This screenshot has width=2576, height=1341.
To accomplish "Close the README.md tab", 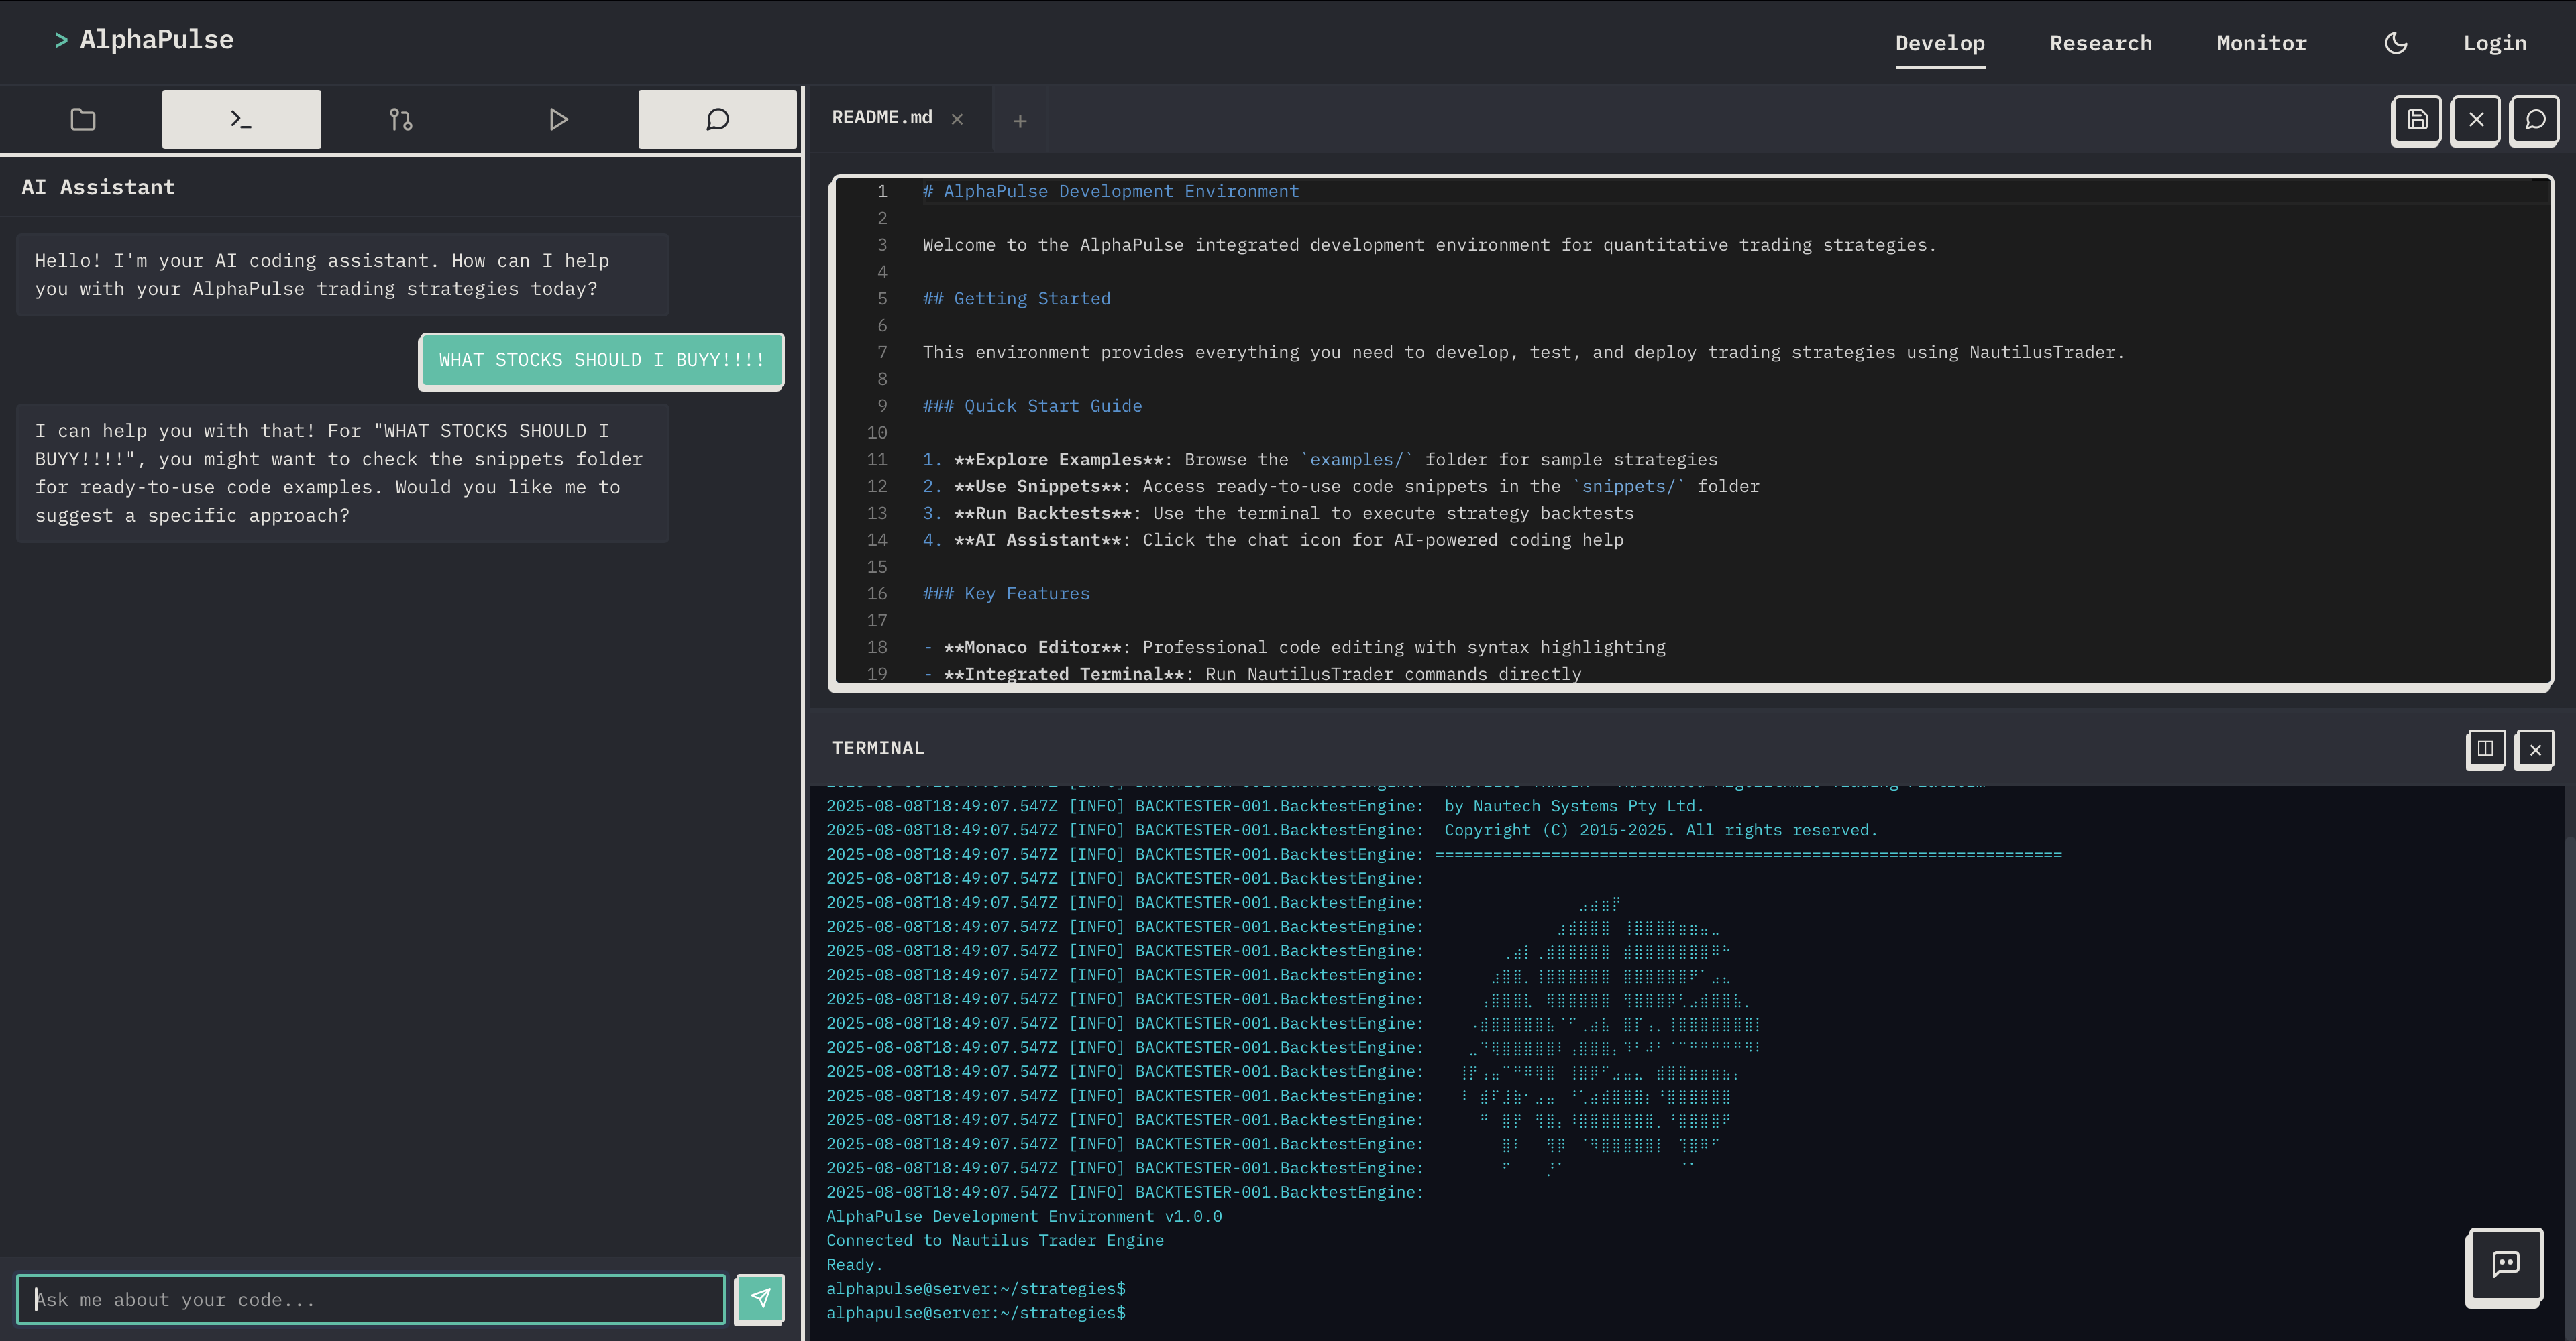I will click(x=957, y=119).
